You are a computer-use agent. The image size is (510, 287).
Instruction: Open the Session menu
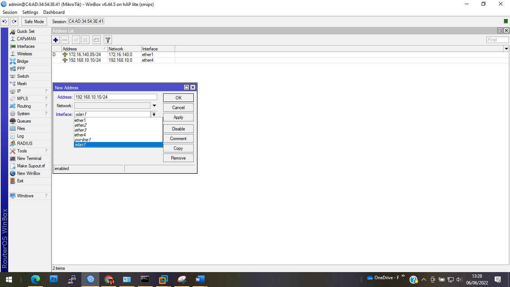point(10,12)
